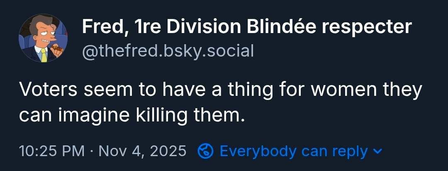Click the post's first line starting "Voters seem"
This screenshot has width=448, height=171.
[x=220, y=90]
